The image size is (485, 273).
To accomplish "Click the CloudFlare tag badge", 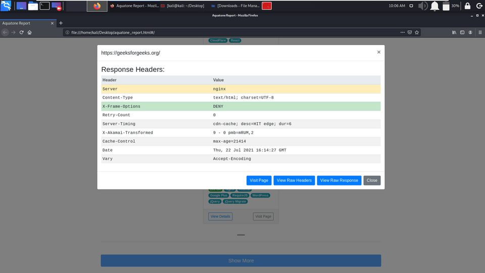I will pos(218,40).
